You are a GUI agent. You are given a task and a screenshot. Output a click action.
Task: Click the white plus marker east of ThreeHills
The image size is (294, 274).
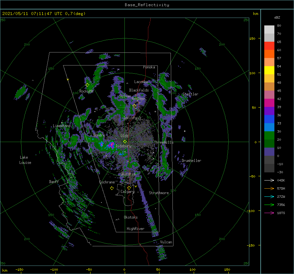tap(185, 131)
